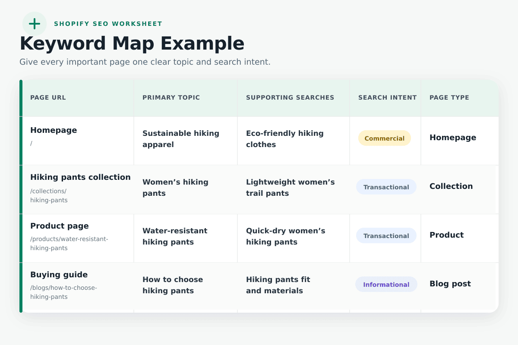
Task: Click the SEARCH INTENT column header
Action: pyautogui.click(x=388, y=97)
